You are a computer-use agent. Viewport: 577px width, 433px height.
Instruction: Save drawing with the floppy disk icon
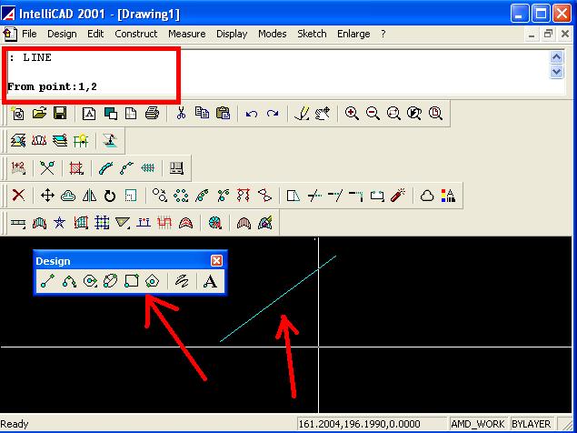click(60, 113)
